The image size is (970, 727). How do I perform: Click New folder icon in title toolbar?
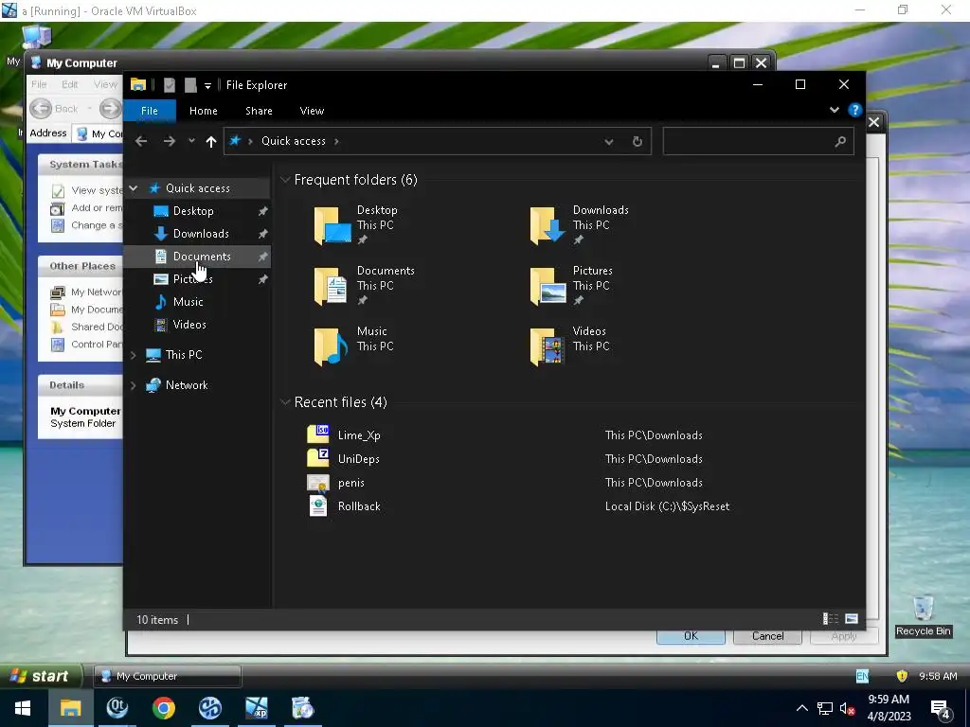[190, 85]
